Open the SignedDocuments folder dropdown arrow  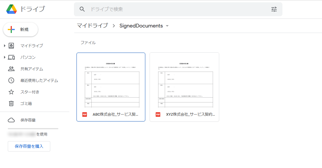tap(167, 26)
